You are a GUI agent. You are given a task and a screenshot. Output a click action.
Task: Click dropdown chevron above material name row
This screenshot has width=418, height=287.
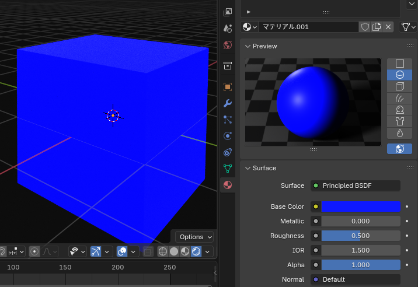point(411,4)
